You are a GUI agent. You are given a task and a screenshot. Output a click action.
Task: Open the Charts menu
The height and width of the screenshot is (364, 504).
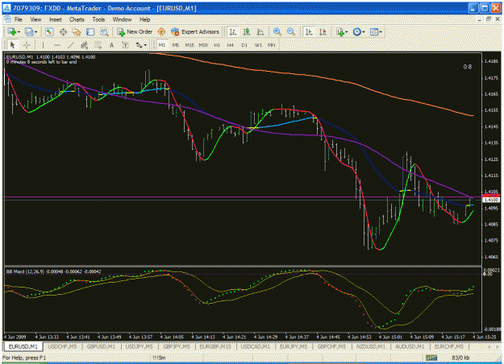pyautogui.click(x=77, y=19)
